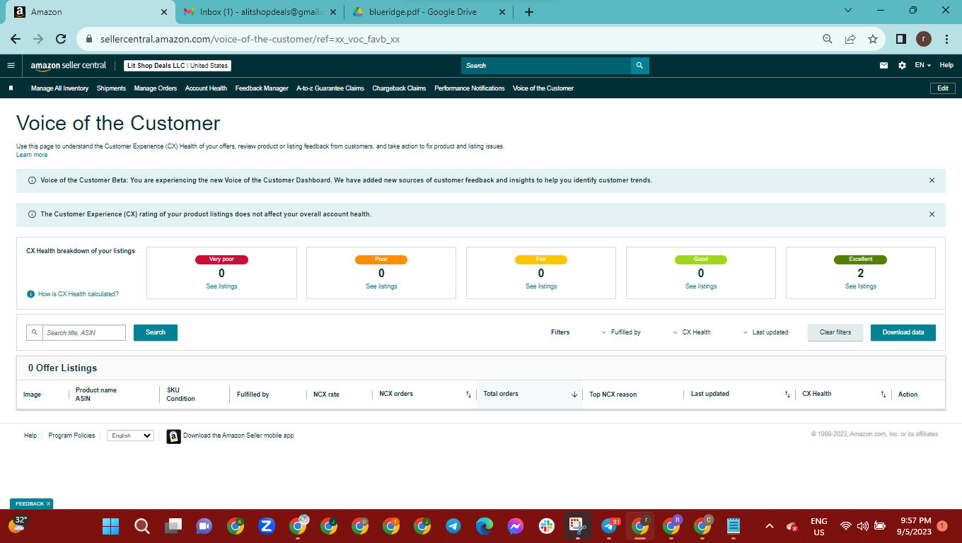Click the Amazon Seller Central logo
Viewport: 962px width, 543px height.
[x=69, y=66]
